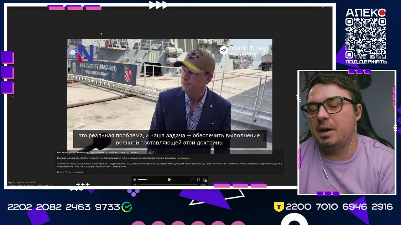Open picture-in-picture mode for the video

pyautogui.click(x=199, y=180)
